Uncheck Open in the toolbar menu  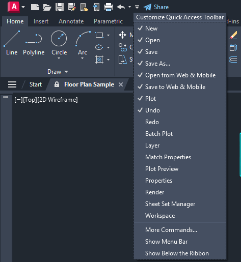180,40
